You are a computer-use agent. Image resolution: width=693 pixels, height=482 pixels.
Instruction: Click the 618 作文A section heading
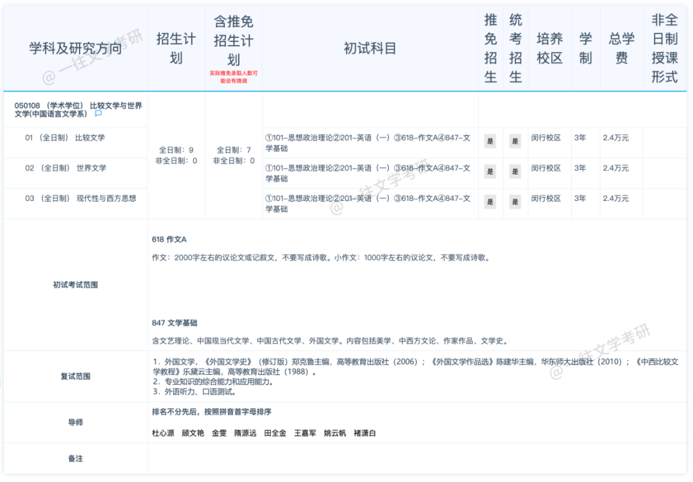click(169, 239)
